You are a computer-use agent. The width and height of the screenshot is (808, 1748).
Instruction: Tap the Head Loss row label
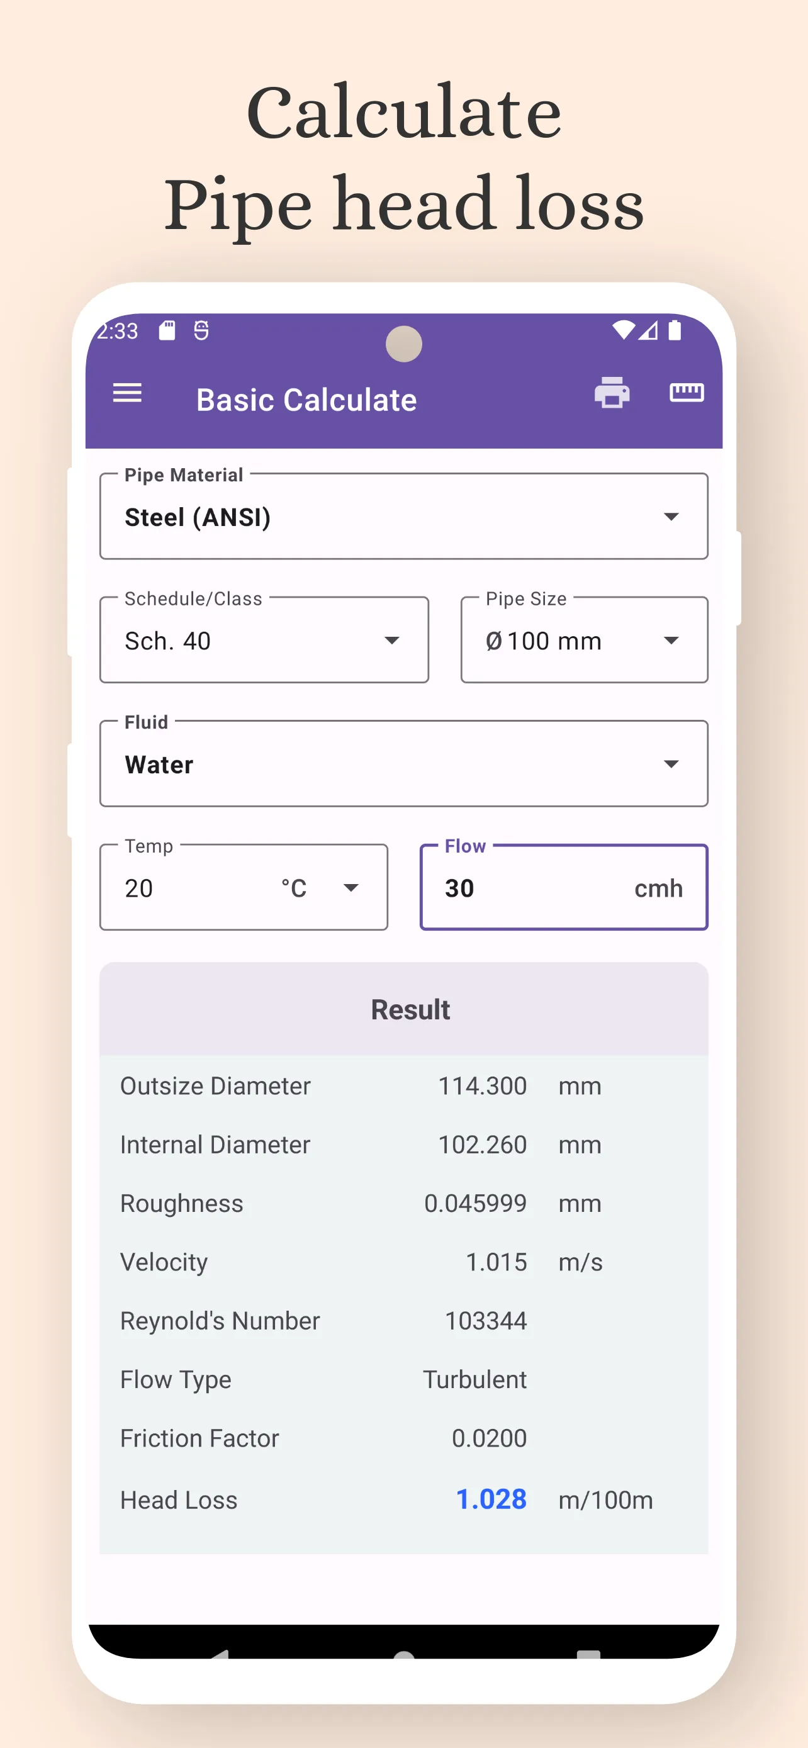point(179,1499)
